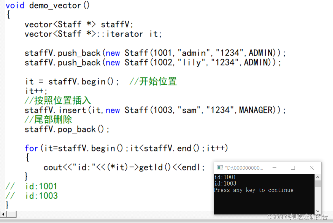Click the left arrow of the horizontal scrollbar
333x223 pixels.
pos(3,214)
